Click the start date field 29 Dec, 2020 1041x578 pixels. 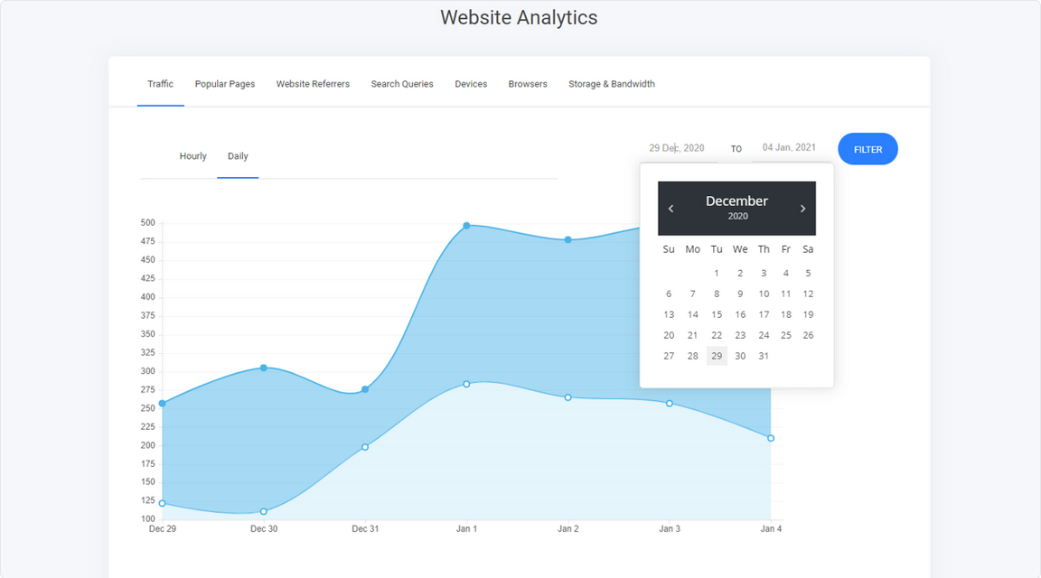(677, 148)
